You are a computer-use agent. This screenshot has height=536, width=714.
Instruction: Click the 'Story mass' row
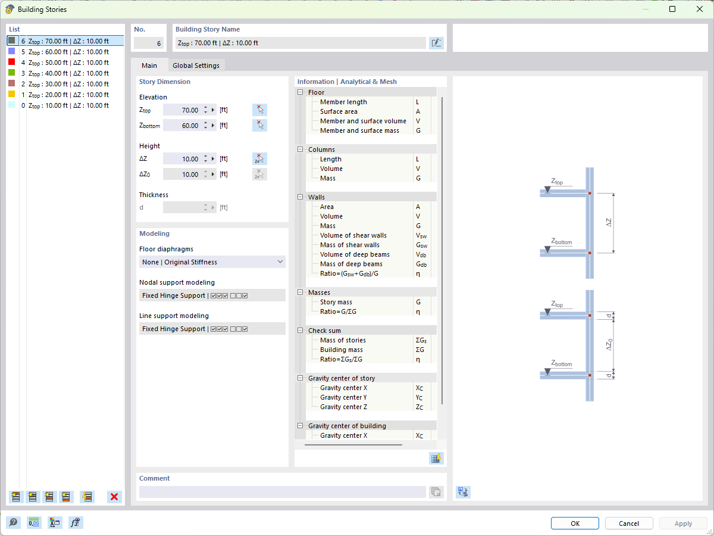point(370,302)
